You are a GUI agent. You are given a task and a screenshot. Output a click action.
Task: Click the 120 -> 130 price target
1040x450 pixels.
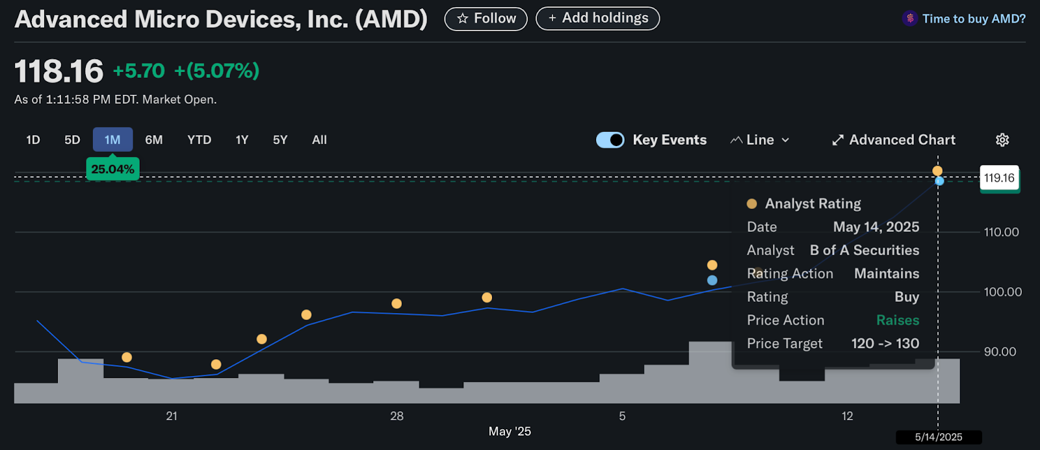pos(885,344)
